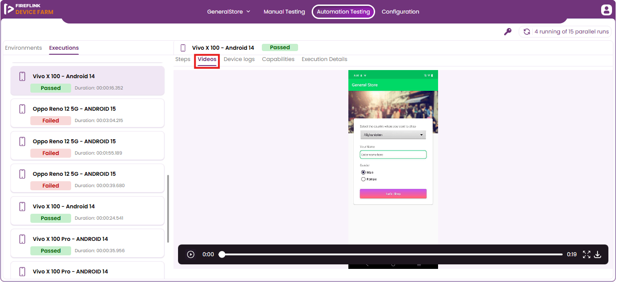Screen dimensions: 617x282
Task: Click phone icon of 00:00:35.956 execution
Action: (22, 239)
